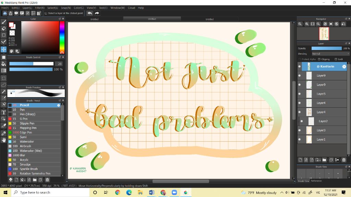This screenshot has height=197, width=351.
Task: Select the Eraser tool
Action: (3, 28)
